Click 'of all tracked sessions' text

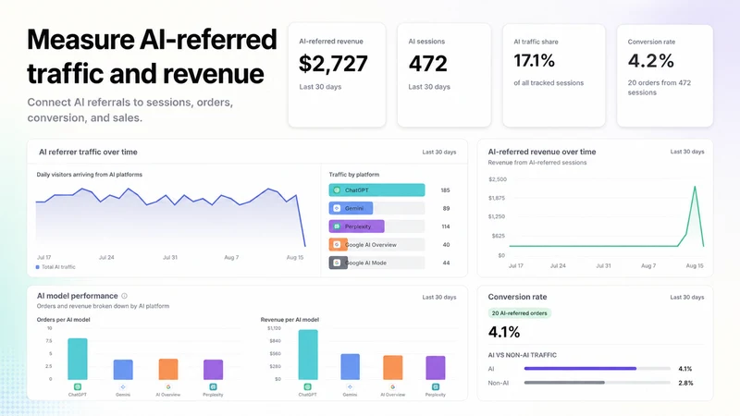pyautogui.click(x=549, y=82)
